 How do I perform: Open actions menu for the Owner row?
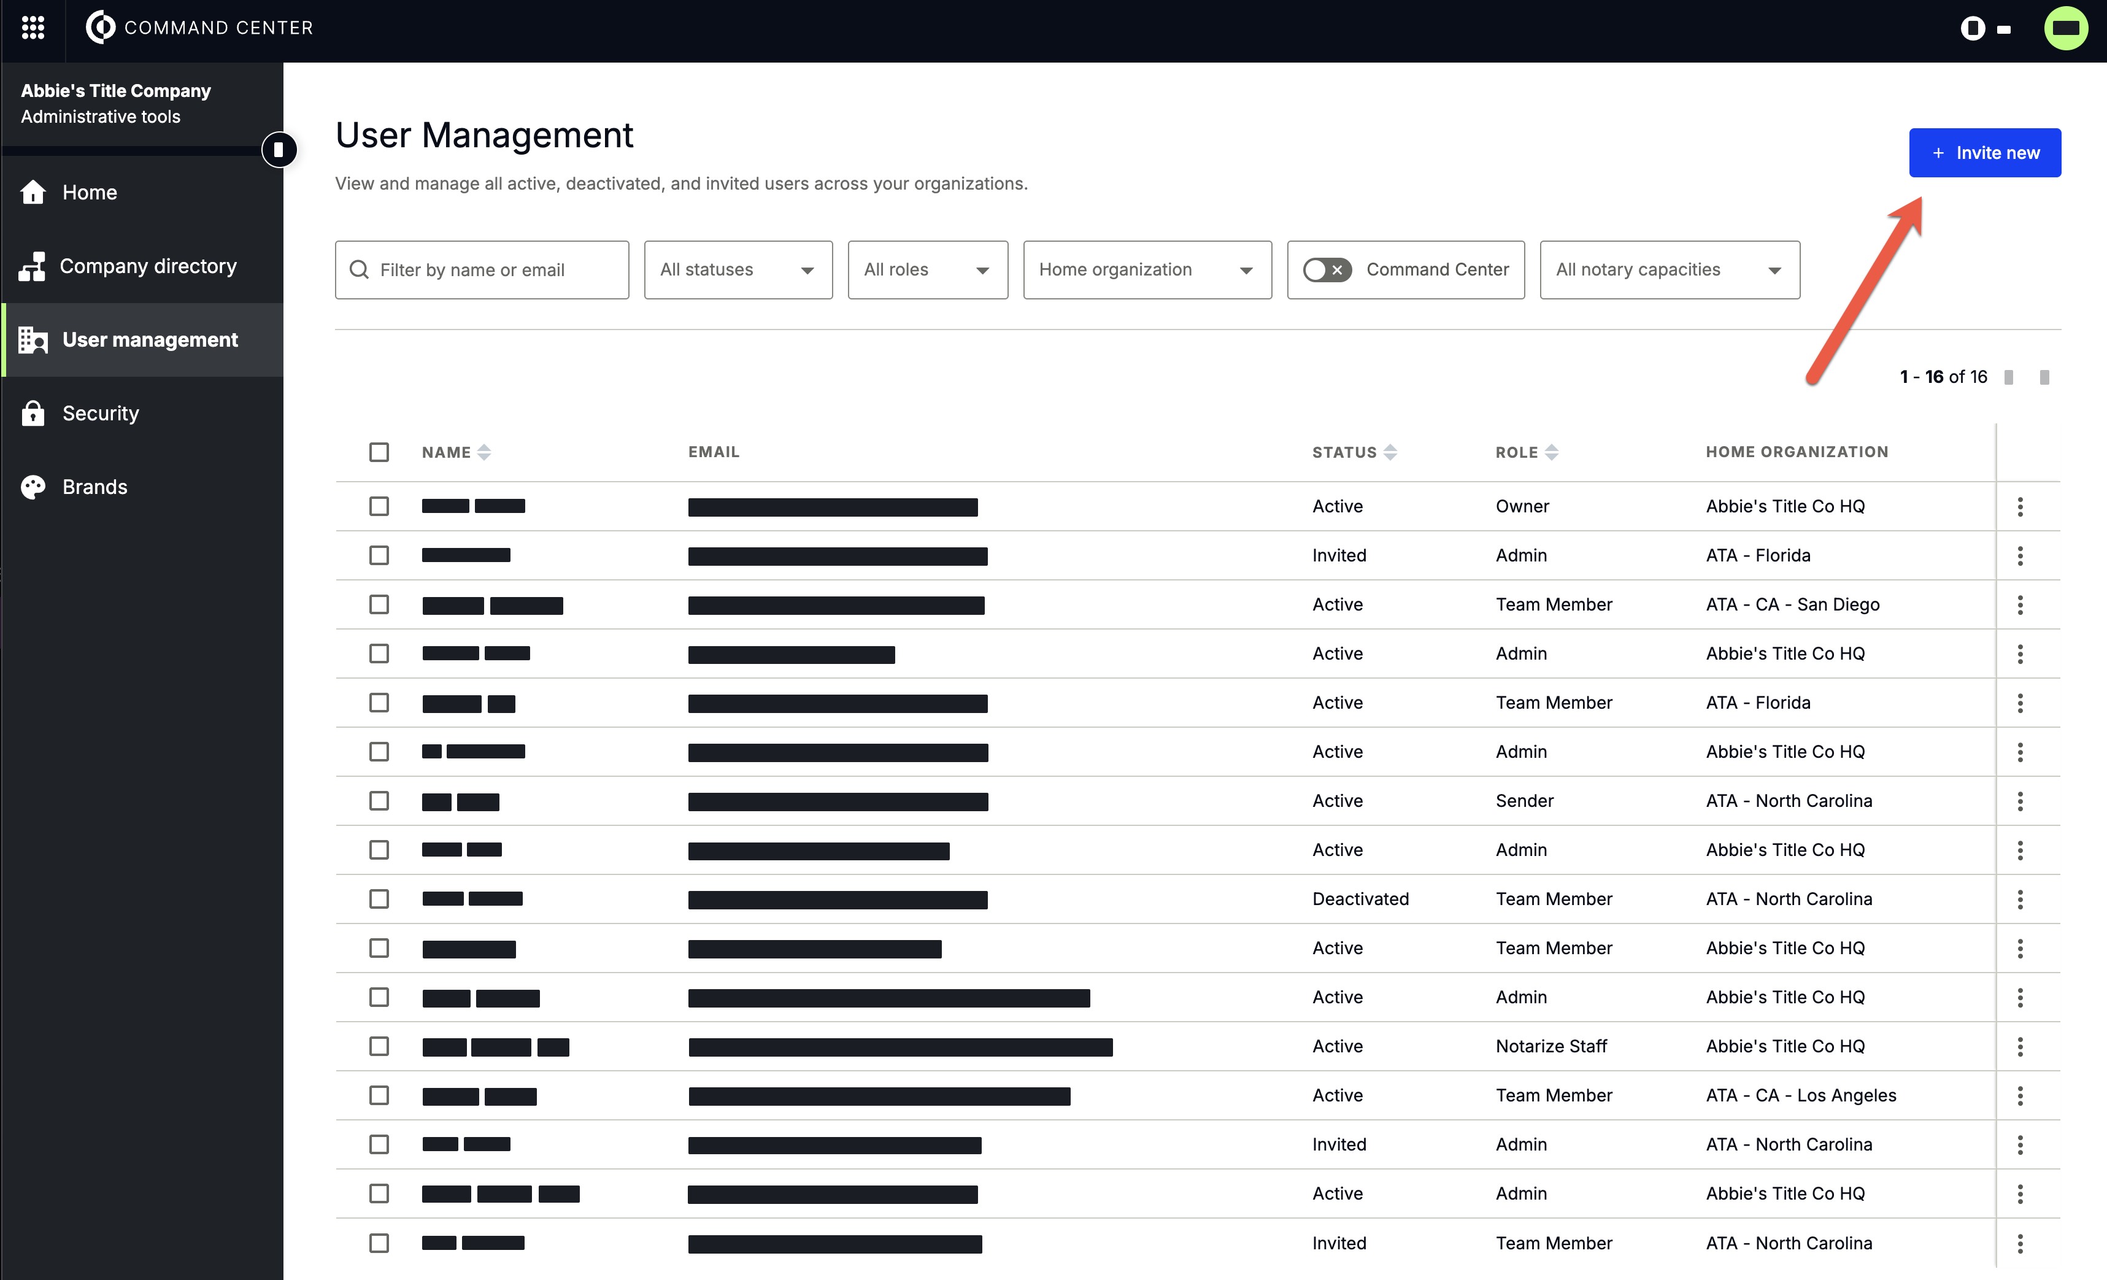[x=2020, y=506]
